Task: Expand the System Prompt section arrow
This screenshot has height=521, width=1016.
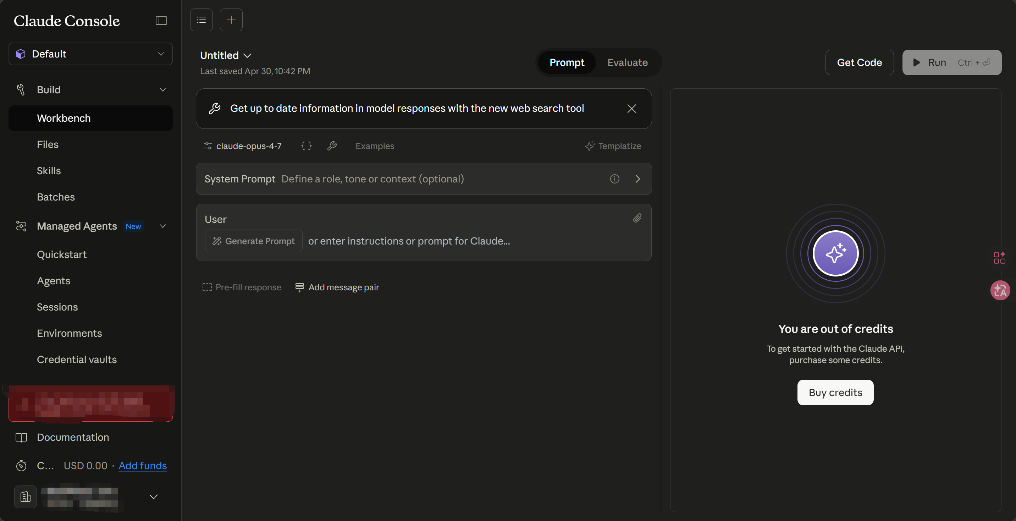Action: tap(638, 179)
